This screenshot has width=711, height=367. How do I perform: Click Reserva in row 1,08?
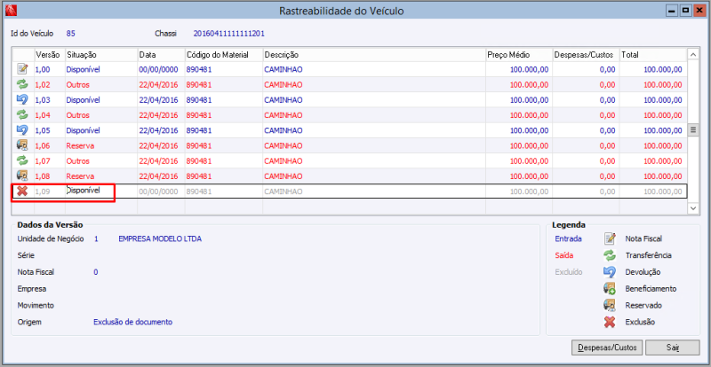(x=80, y=176)
